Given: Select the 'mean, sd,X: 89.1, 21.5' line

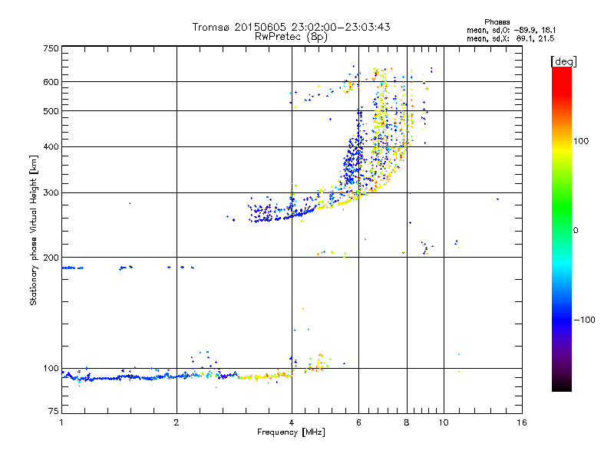Looking at the screenshot, I should (510, 38).
